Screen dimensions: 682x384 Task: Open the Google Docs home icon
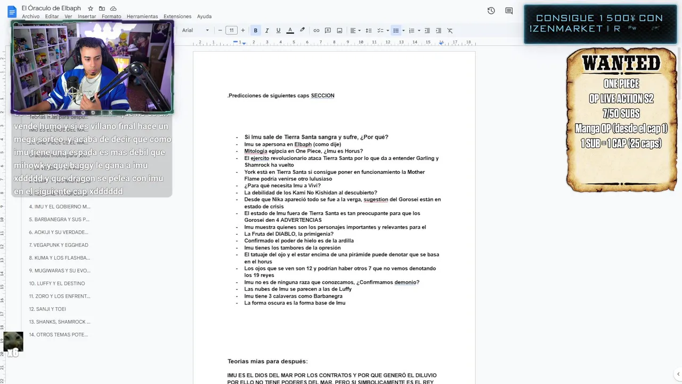point(12,12)
